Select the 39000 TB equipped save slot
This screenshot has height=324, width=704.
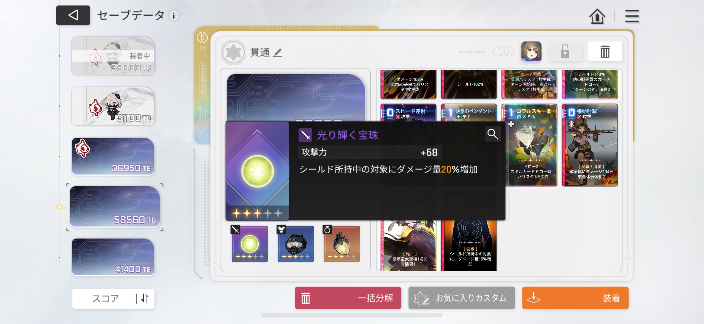113,56
